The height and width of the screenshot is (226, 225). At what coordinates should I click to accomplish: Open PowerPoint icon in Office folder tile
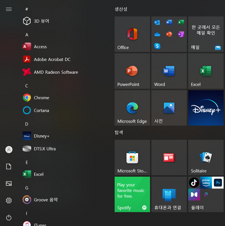tap(169, 34)
